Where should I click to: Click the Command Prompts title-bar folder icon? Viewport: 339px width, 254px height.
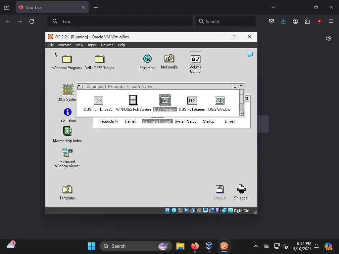tap(80, 87)
